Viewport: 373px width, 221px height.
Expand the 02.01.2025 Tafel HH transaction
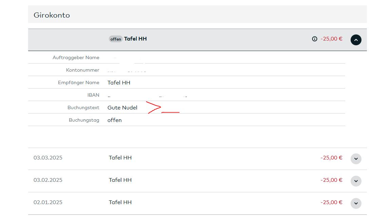pyautogui.click(x=356, y=203)
